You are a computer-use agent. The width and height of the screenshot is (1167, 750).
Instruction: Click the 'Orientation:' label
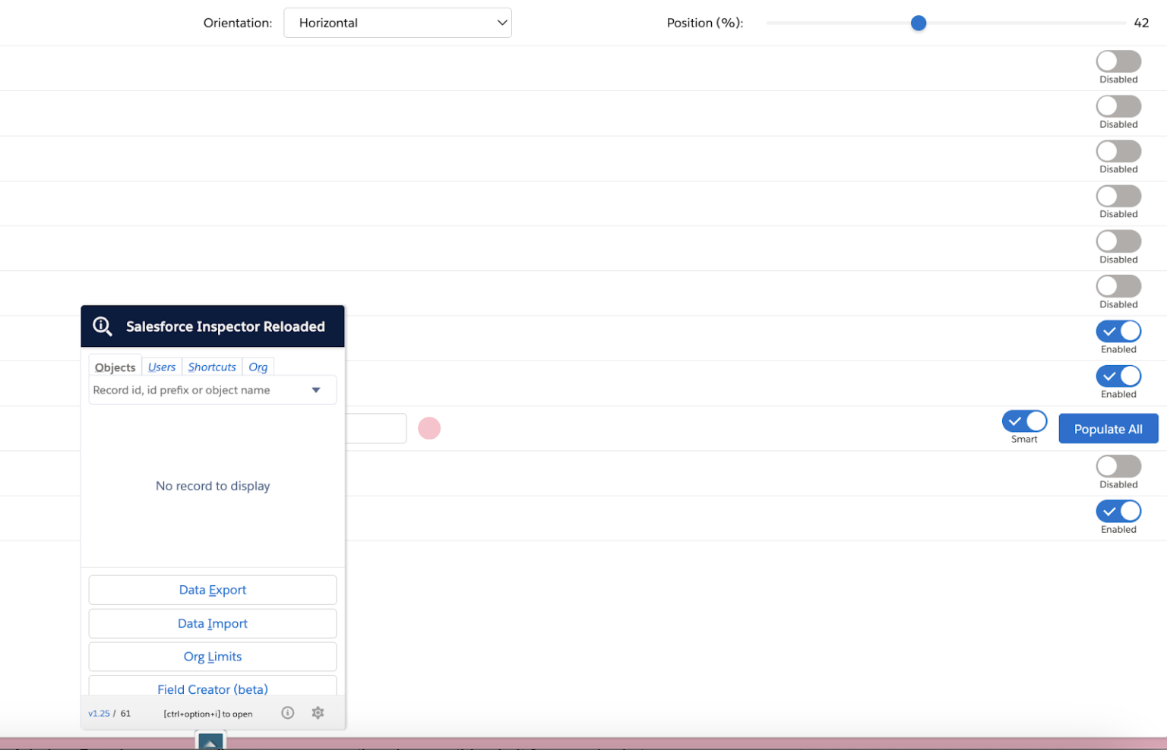tap(238, 23)
